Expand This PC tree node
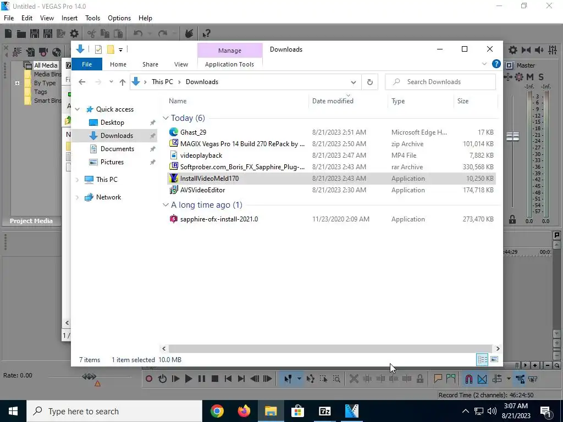 (x=77, y=180)
